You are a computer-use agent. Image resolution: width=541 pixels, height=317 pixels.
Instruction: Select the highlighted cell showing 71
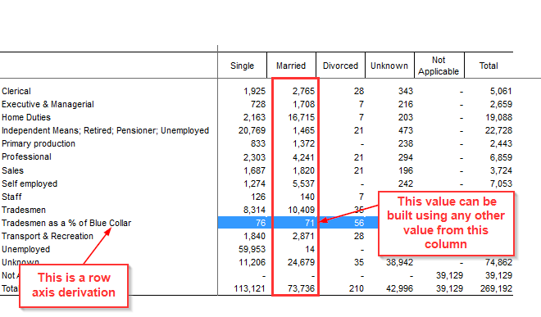(295, 223)
